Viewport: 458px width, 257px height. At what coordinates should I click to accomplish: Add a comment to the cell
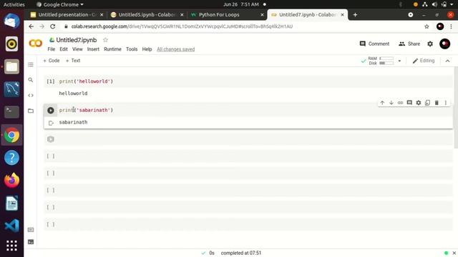409,103
